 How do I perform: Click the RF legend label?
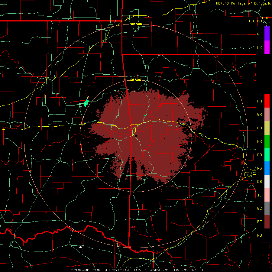(x=259, y=34)
